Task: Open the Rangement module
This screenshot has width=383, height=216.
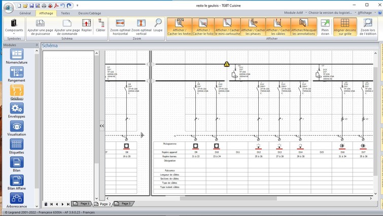Action: point(17,73)
